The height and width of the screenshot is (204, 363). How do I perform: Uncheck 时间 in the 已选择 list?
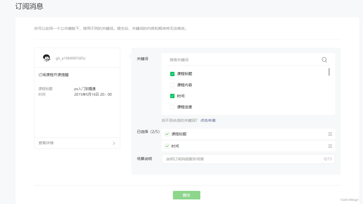pos(167,146)
